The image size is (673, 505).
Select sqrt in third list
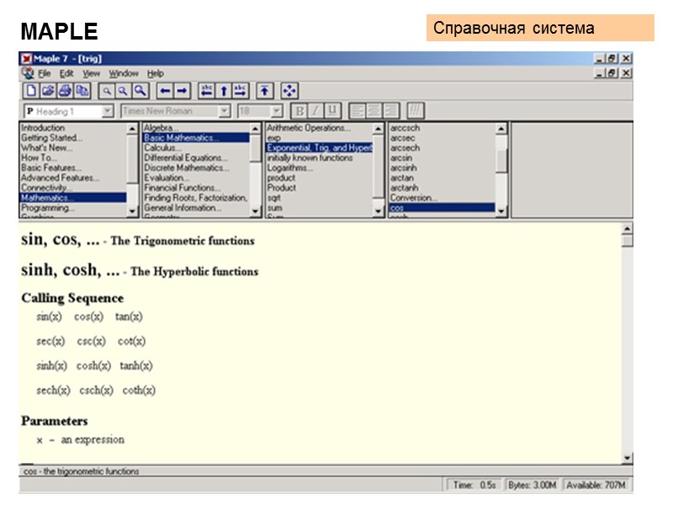tap(274, 198)
